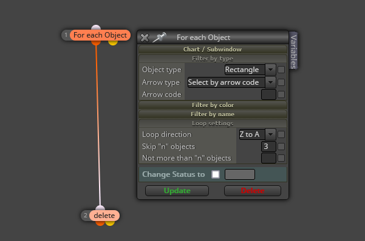365x241 pixels.
Task: Click the Not more than "n" objects field
Action: click(x=268, y=158)
